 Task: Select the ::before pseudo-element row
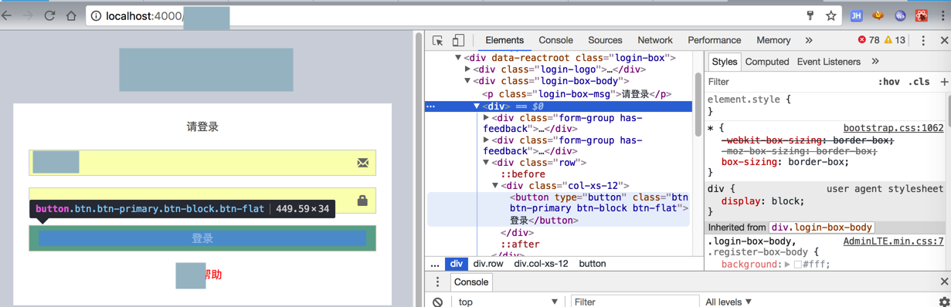(x=523, y=174)
